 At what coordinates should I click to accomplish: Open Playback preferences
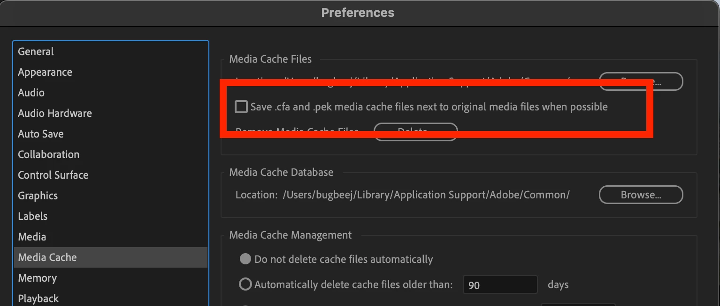point(38,299)
